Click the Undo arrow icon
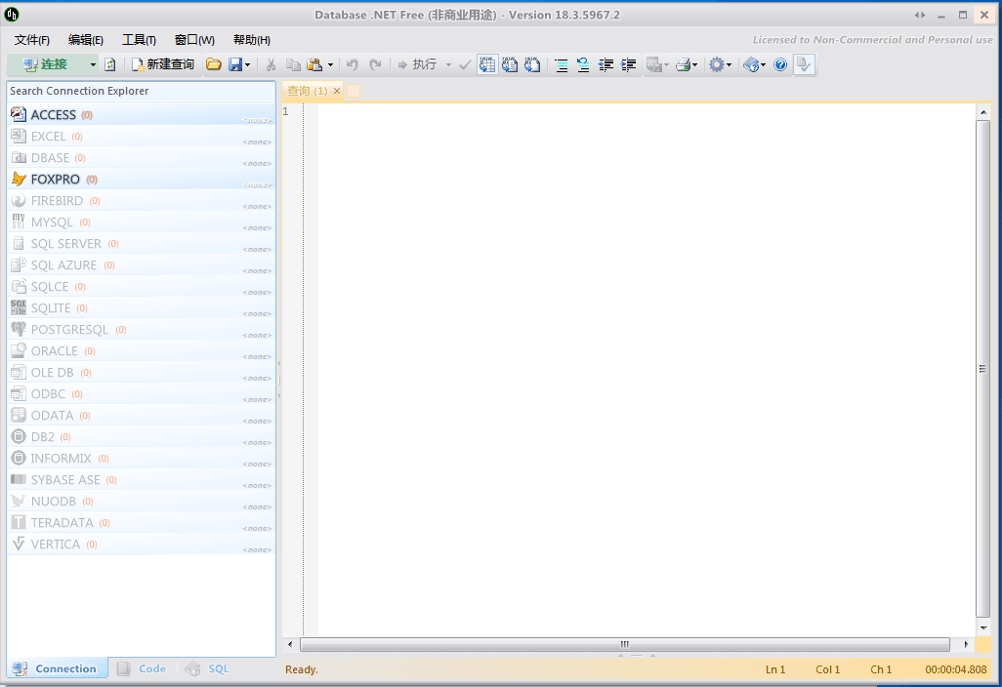Viewport: 1002px width, 687px height. [352, 64]
